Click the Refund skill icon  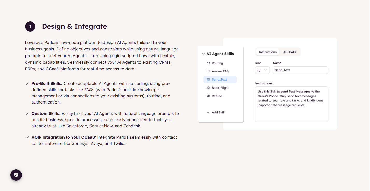pos(208,96)
